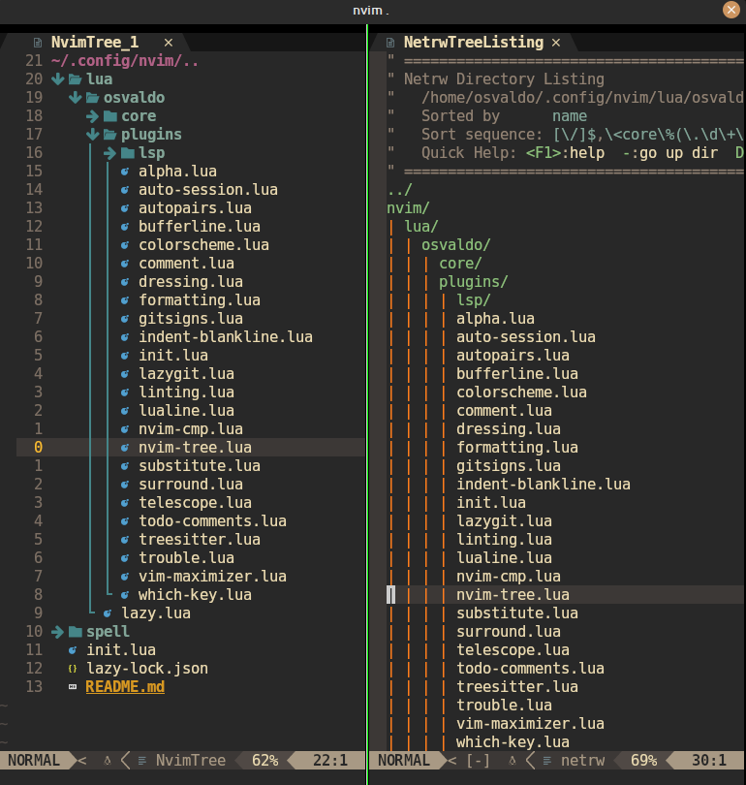This screenshot has height=785, width=746.
Task: Select surround.lua in netrw listing
Action: pos(509,632)
